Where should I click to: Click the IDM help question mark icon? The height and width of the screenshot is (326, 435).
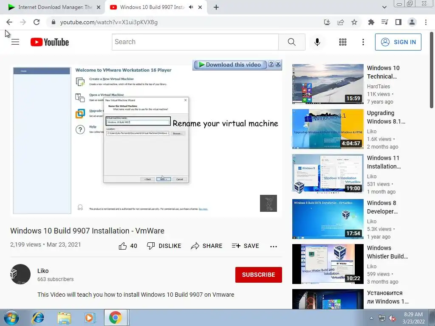(x=271, y=65)
